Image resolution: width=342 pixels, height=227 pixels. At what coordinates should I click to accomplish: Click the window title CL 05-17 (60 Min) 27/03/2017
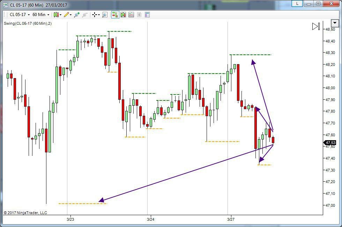(39, 5)
